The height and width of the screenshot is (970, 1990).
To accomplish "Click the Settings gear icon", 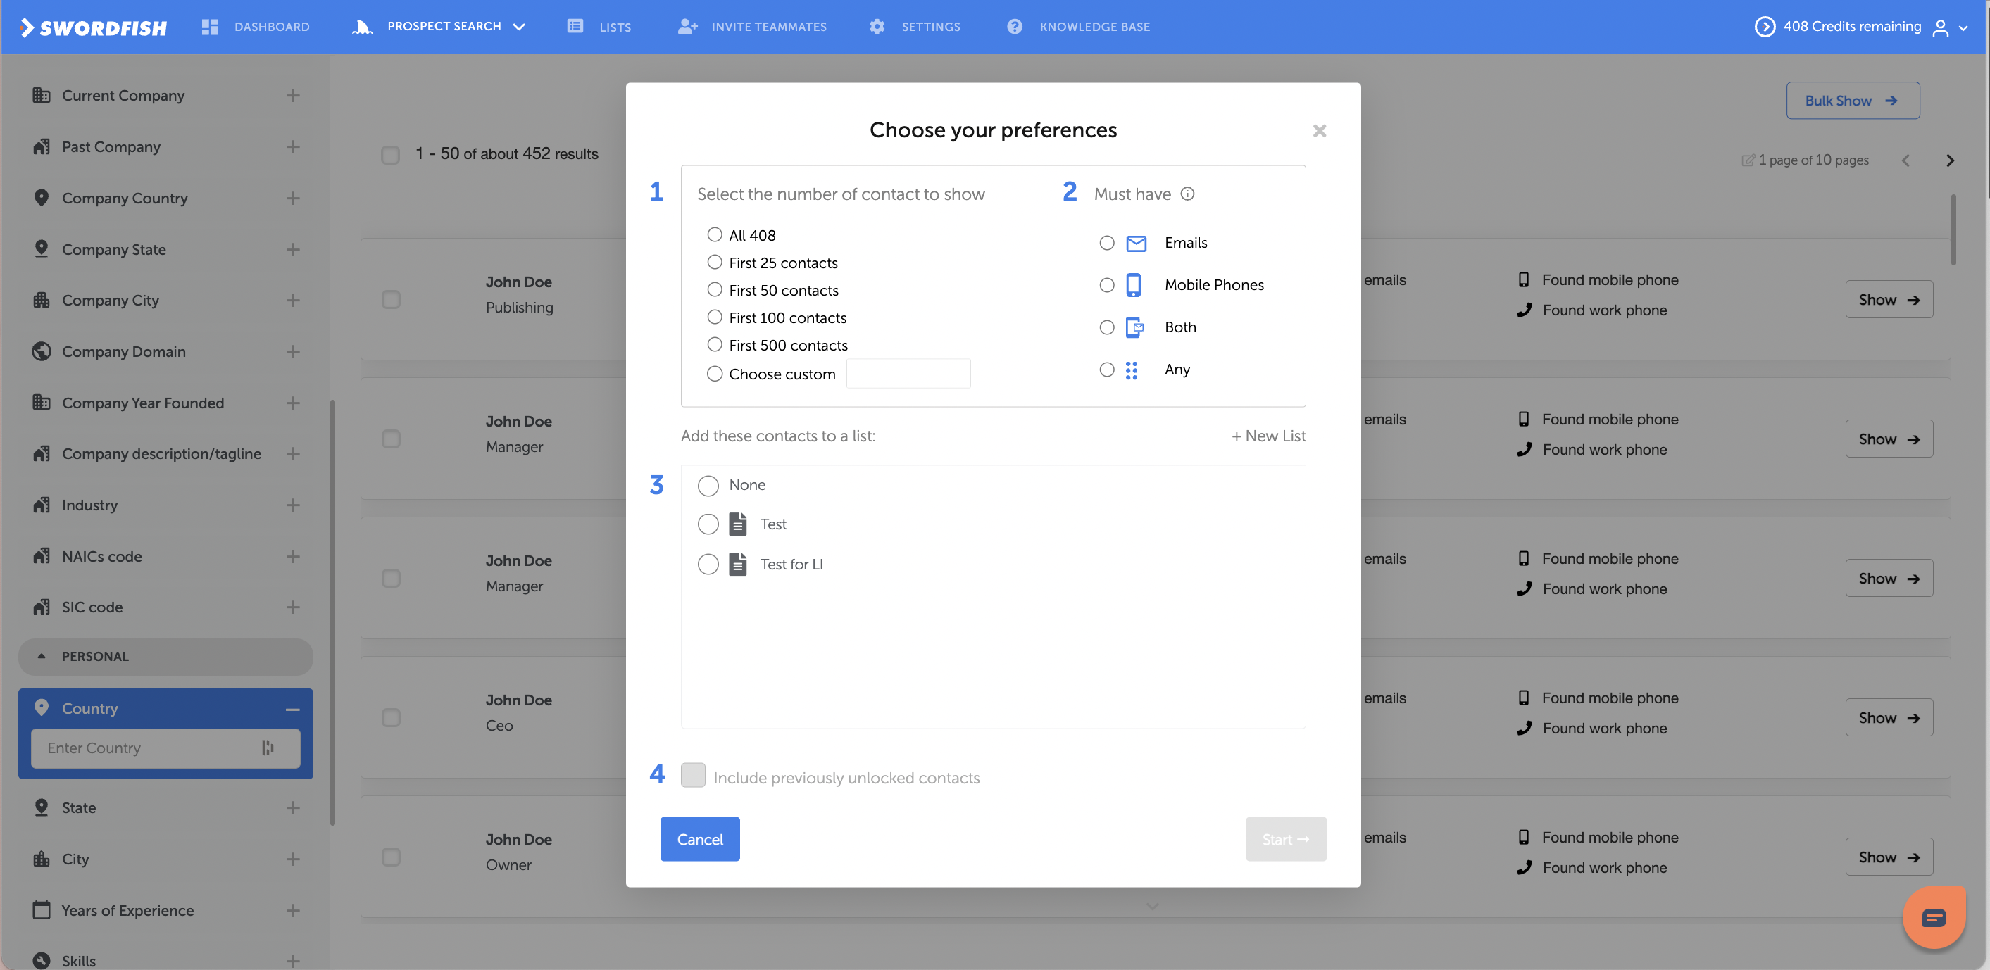I will pyautogui.click(x=877, y=27).
